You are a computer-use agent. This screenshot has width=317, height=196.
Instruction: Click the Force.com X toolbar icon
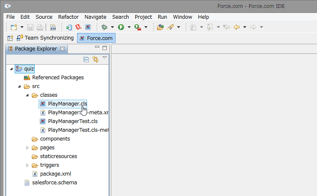(x=88, y=27)
